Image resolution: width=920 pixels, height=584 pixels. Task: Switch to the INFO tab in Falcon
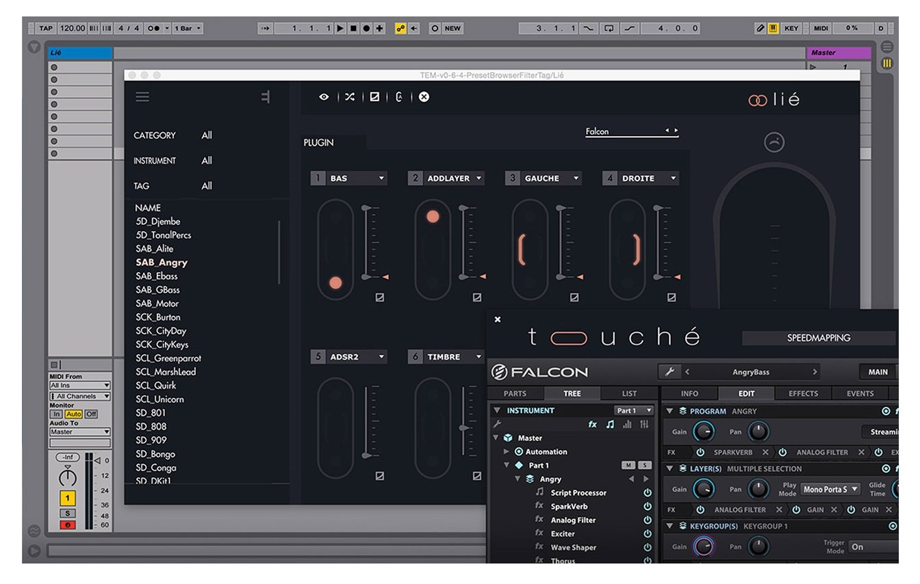pyautogui.click(x=690, y=393)
